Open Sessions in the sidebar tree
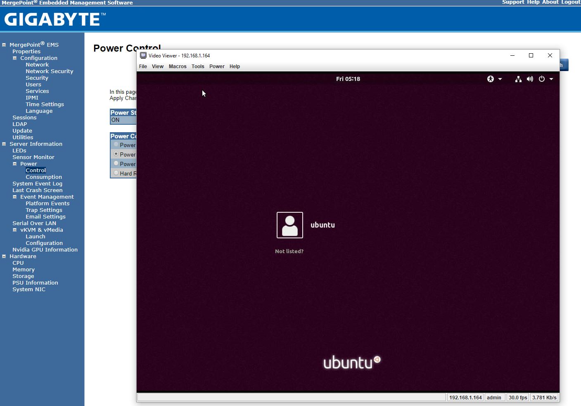 pos(24,118)
